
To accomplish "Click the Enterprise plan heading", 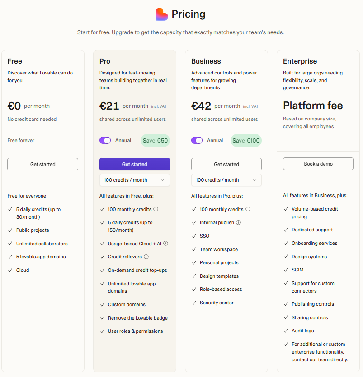I will 300,61.
